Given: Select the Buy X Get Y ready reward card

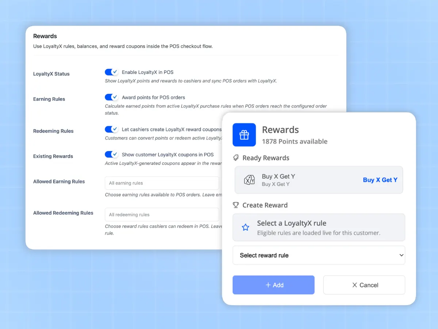Looking at the screenshot, I should pos(319,180).
